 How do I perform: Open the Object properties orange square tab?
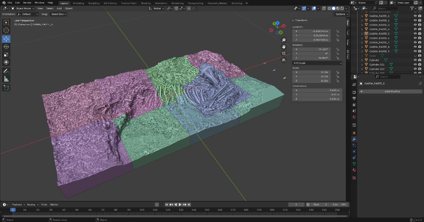[x=354, y=133]
